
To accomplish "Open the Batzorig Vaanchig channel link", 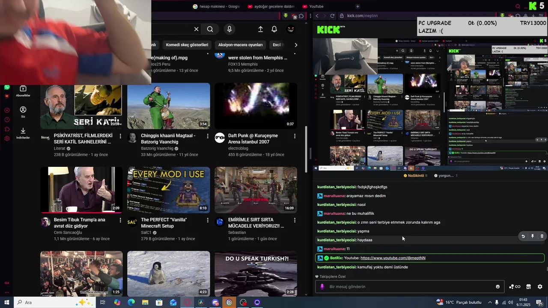I will [157, 148].
